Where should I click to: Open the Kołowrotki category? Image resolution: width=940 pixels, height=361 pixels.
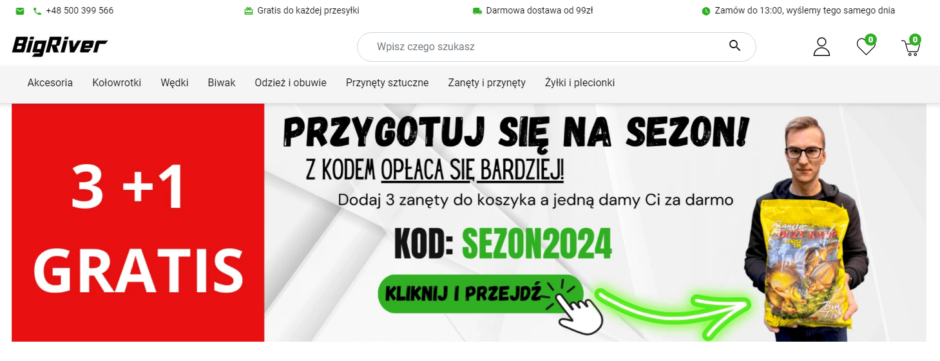click(x=117, y=83)
